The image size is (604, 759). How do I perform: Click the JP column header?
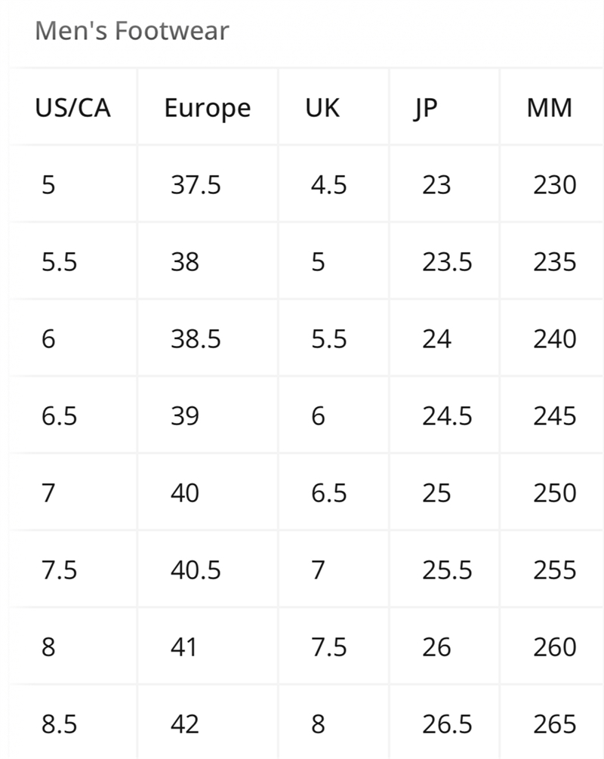(x=425, y=108)
